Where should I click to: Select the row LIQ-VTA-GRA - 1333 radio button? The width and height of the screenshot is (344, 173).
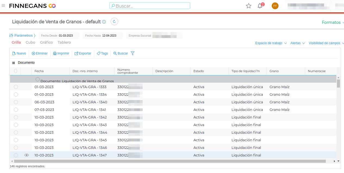(x=16, y=87)
